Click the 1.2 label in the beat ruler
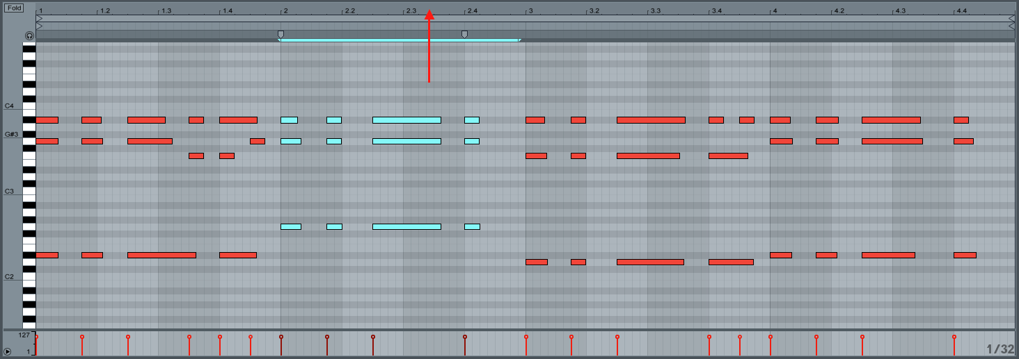This screenshot has height=359, width=1019. [x=104, y=11]
